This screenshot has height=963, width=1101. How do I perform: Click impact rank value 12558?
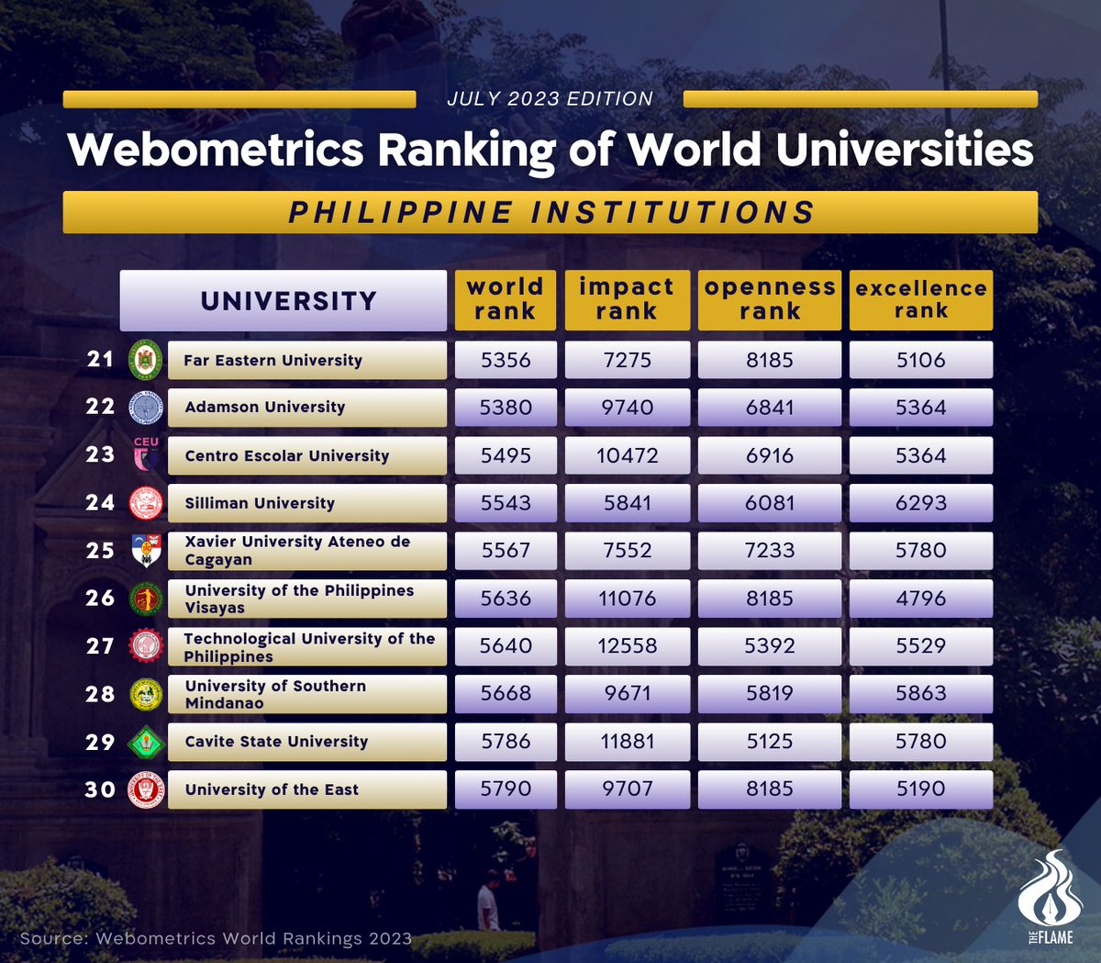pyautogui.click(x=627, y=646)
